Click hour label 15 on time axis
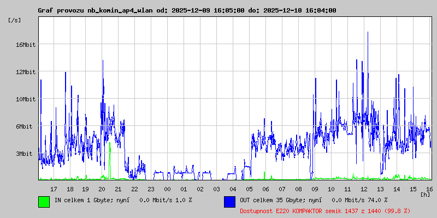This screenshot has height=218, width=437. [x=414, y=189]
